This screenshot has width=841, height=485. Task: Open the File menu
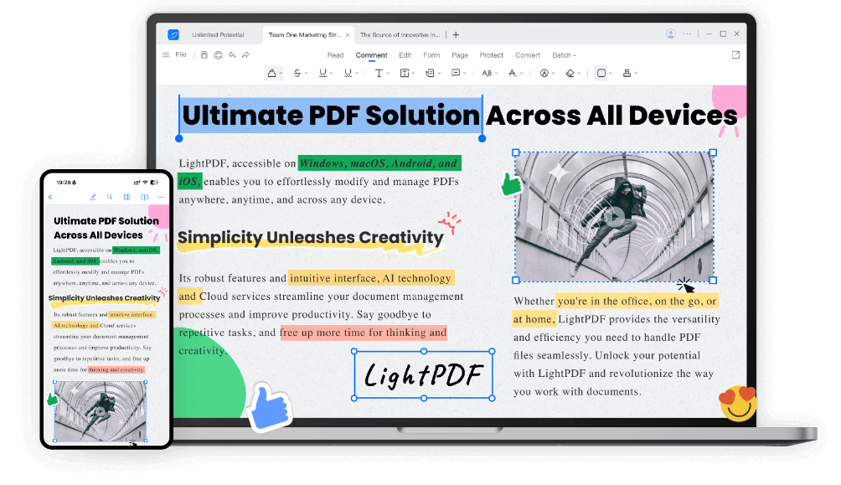coord(181,54)
